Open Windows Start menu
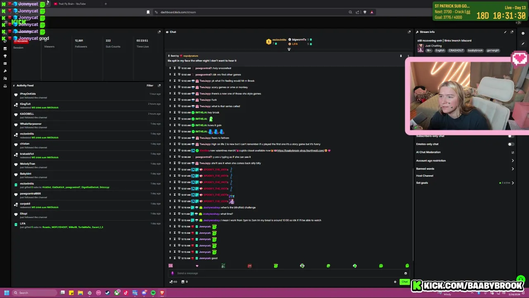This screenshot has width=529, height=298. tap(6, 293)
